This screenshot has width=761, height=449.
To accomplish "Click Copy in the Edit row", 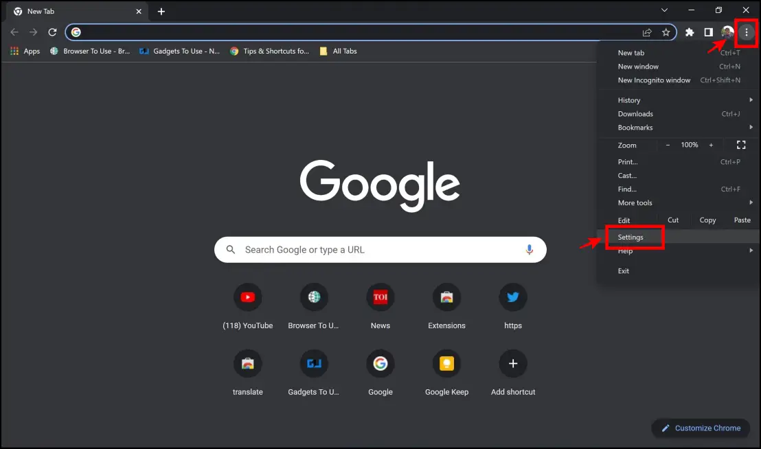I will click(707, 220).
